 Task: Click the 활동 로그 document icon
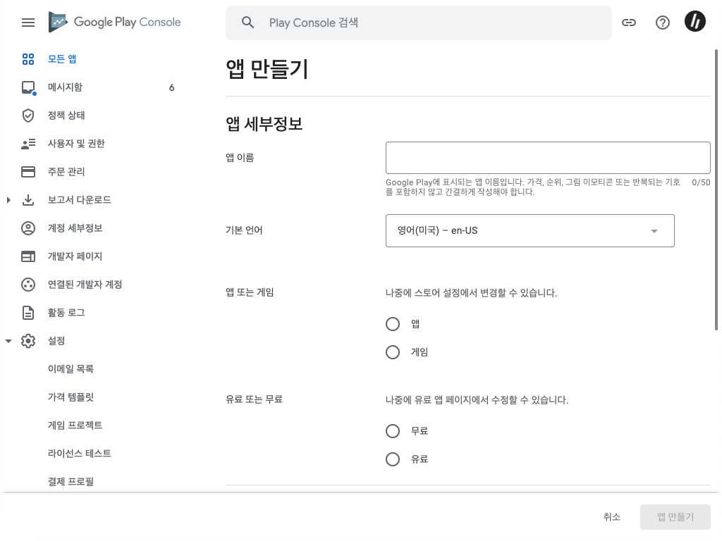point(28,312)
